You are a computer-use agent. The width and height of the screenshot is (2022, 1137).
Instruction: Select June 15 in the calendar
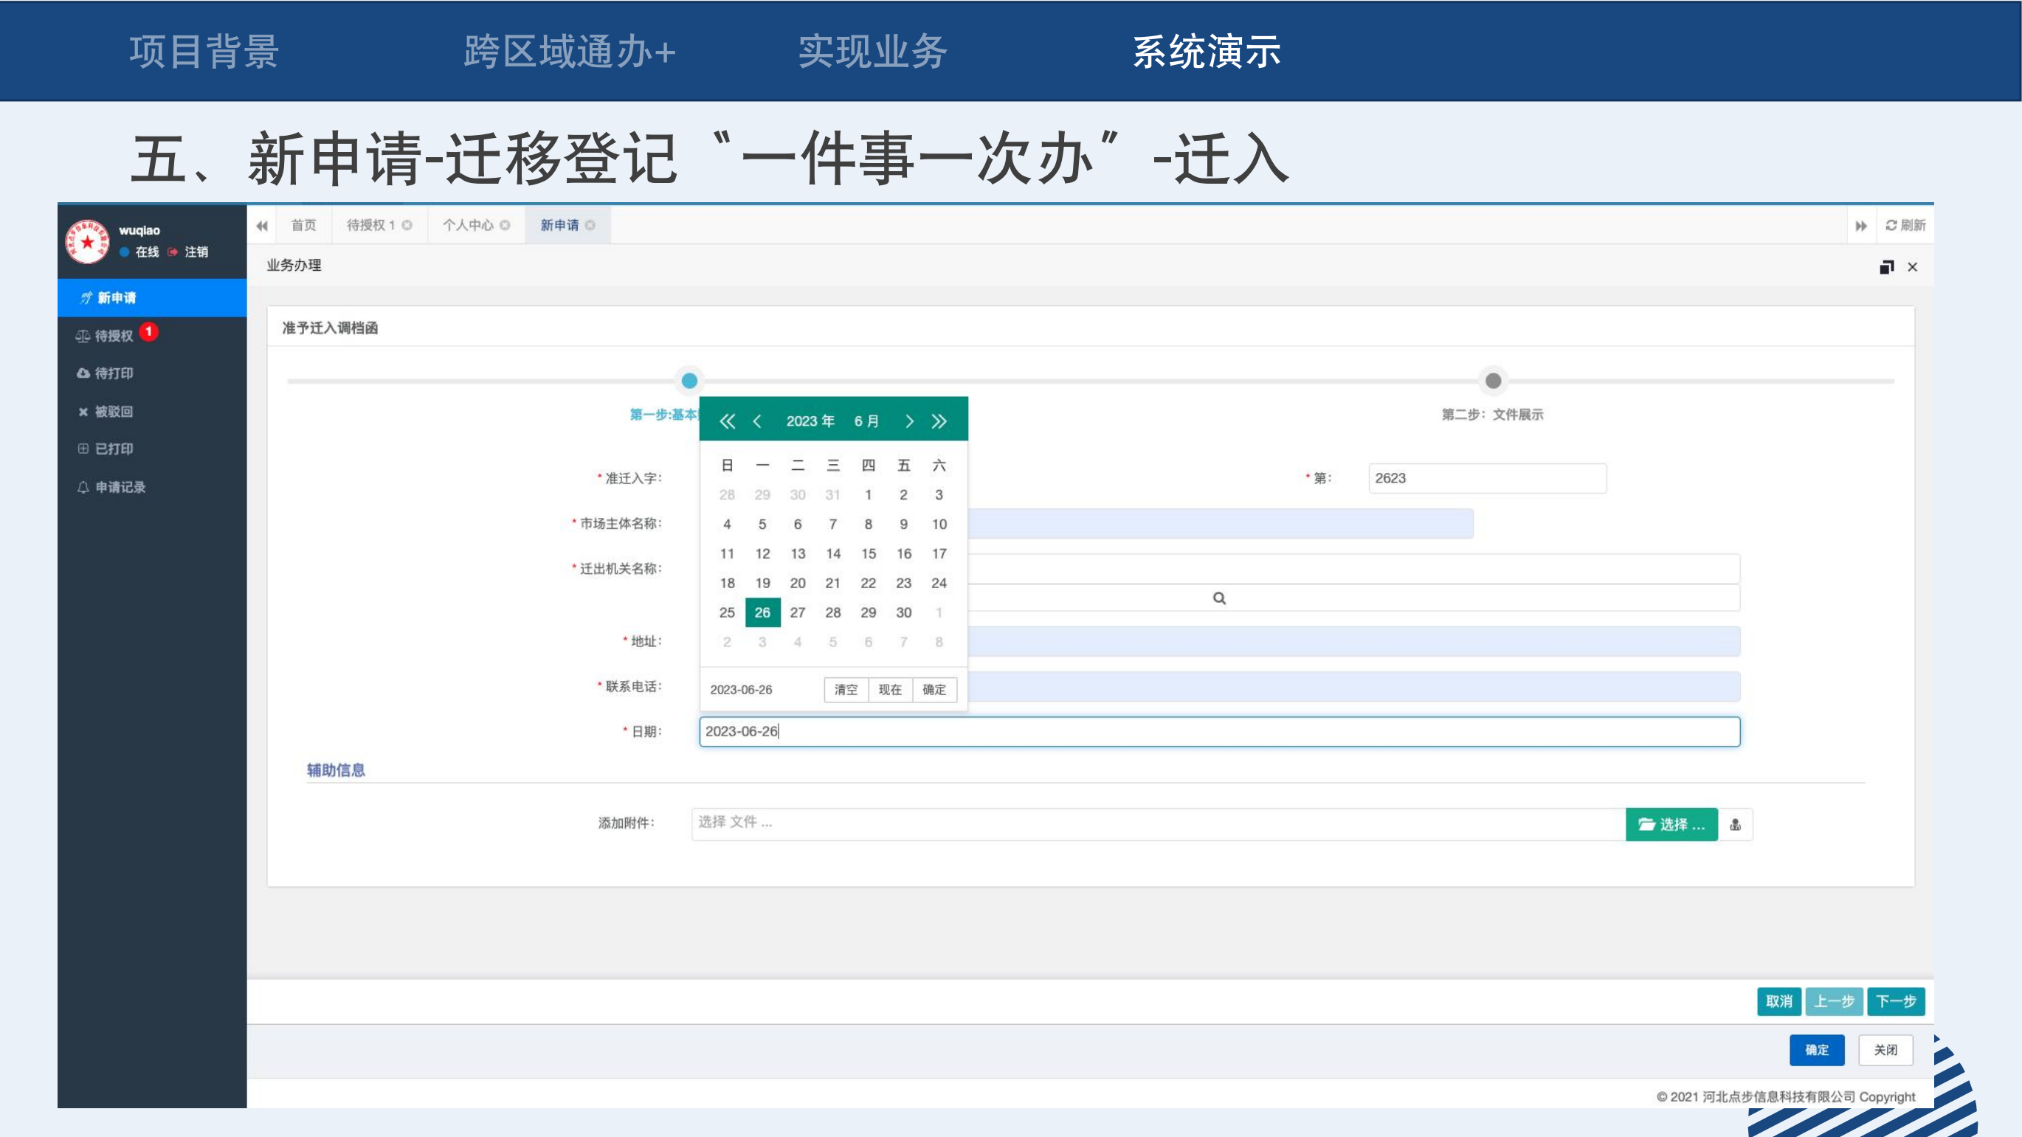pos(868,553)
